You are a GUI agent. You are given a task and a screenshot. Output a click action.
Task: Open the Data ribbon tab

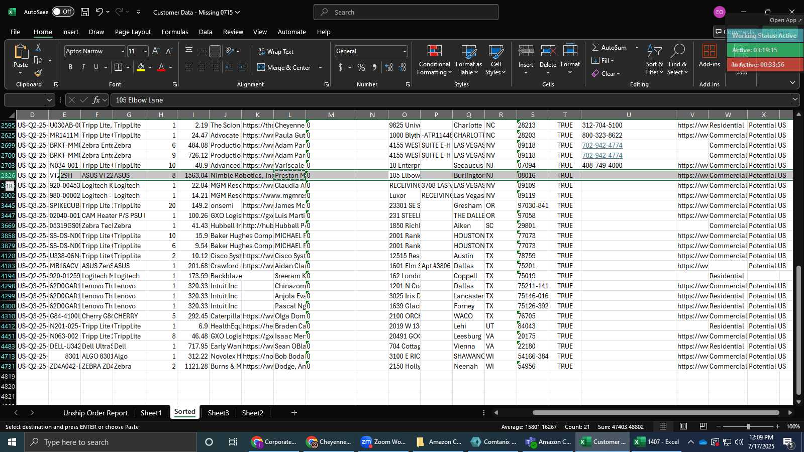(206, 32)
